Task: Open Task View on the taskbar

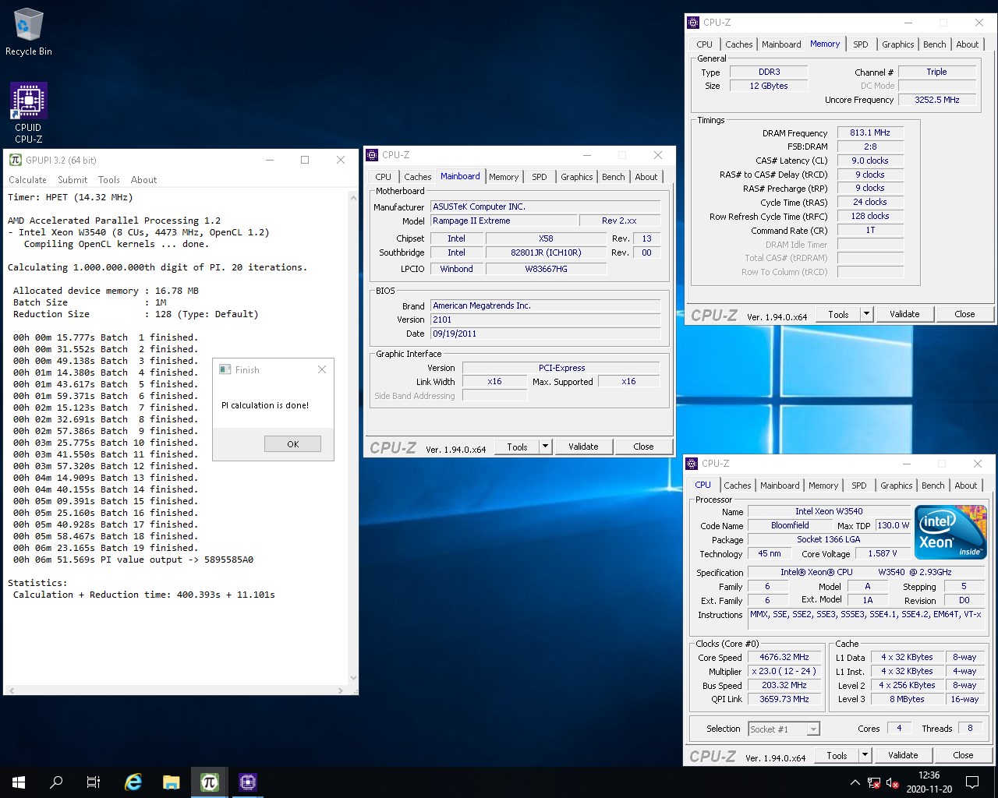Action: click(x=94, y=782)
